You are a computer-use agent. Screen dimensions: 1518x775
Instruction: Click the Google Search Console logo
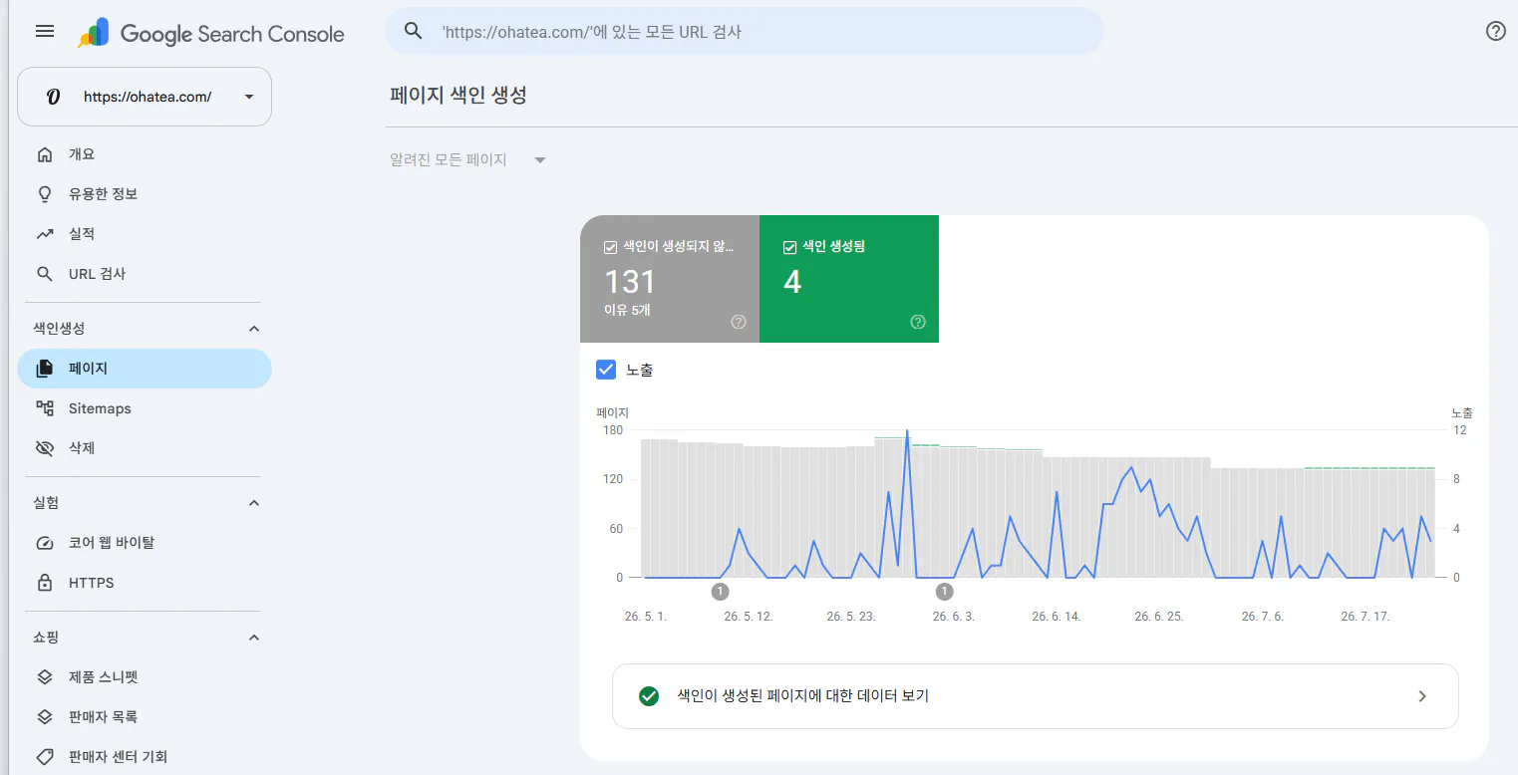[210, 34]
